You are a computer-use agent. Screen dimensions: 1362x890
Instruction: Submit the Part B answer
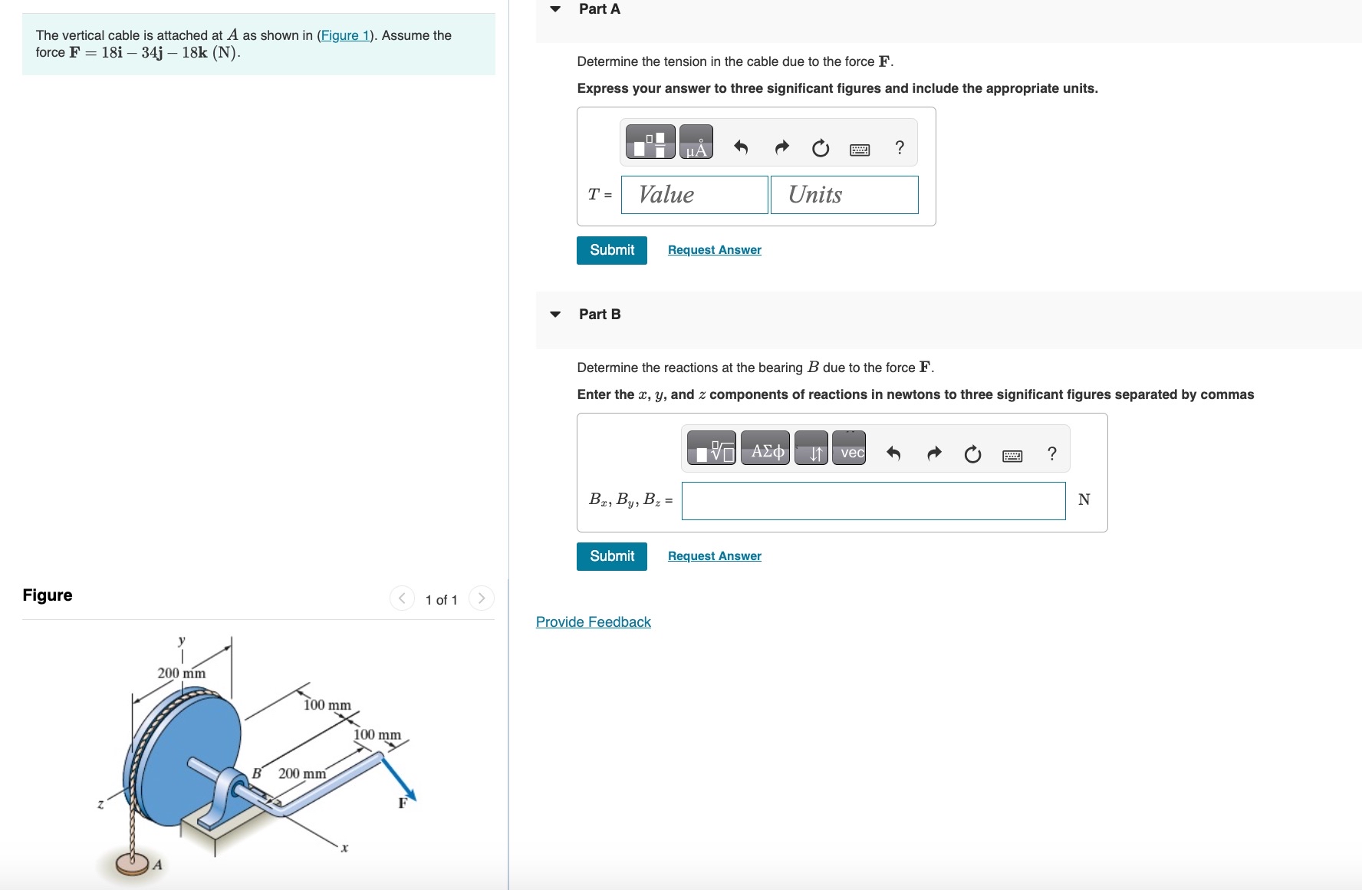pyautogui.click(x=612, y=556)
